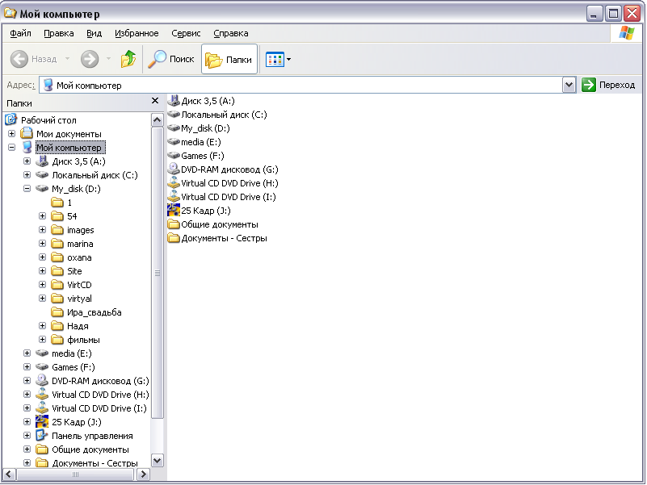Select 25 Кадр (J:) in folder tree
Viewport: 647px width, 485px height.
tap(77, 422)
